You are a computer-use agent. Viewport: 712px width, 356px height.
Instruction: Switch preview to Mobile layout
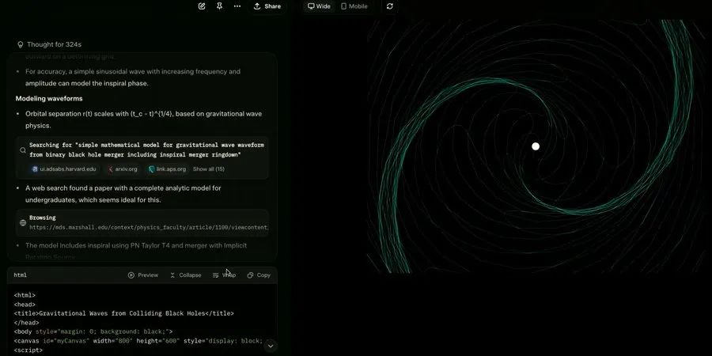(354, 6)
